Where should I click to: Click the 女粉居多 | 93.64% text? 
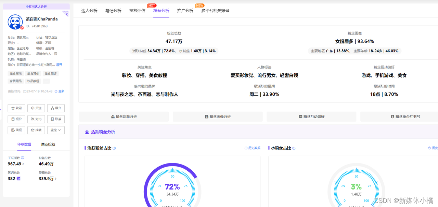(355, 41)
